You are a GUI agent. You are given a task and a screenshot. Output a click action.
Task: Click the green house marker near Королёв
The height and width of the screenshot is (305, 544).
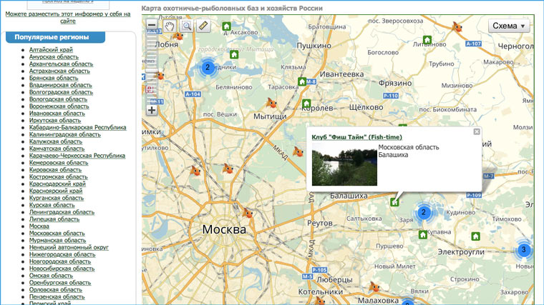[x=307, y=104]
